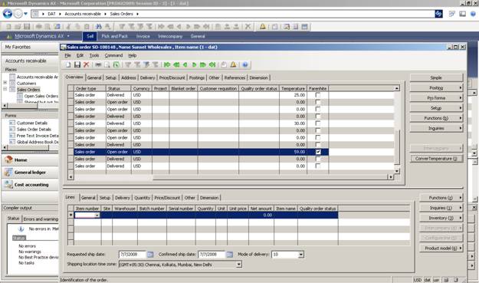Click the Product model button
This screenshot has width=479, height=283.
click(x=441, y=248)
